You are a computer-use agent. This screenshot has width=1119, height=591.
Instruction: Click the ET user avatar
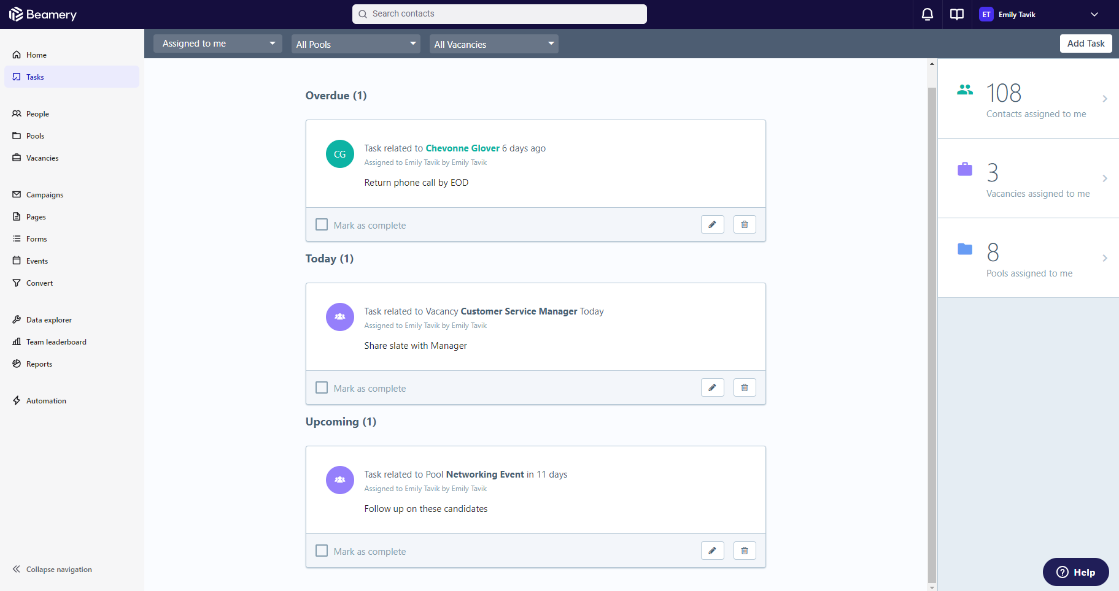[986, 14]
